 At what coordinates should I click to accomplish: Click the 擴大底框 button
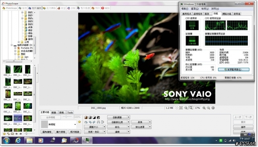click(61, 132)
